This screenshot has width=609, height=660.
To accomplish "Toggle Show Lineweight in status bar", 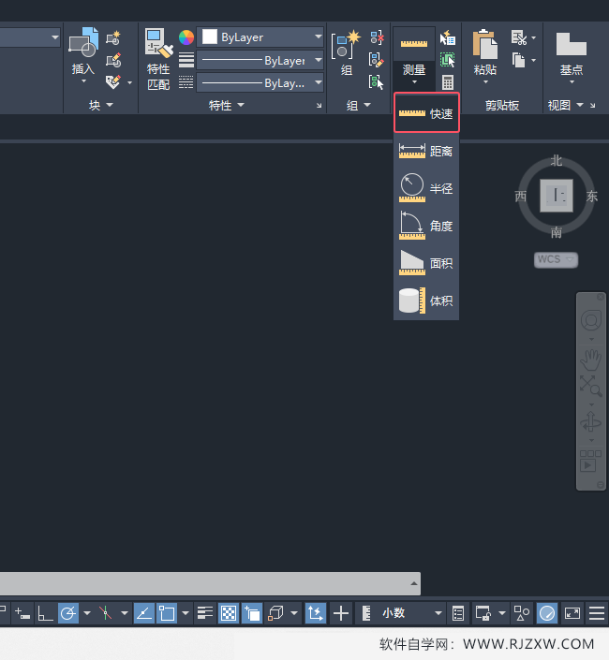I will click(205, 613).
